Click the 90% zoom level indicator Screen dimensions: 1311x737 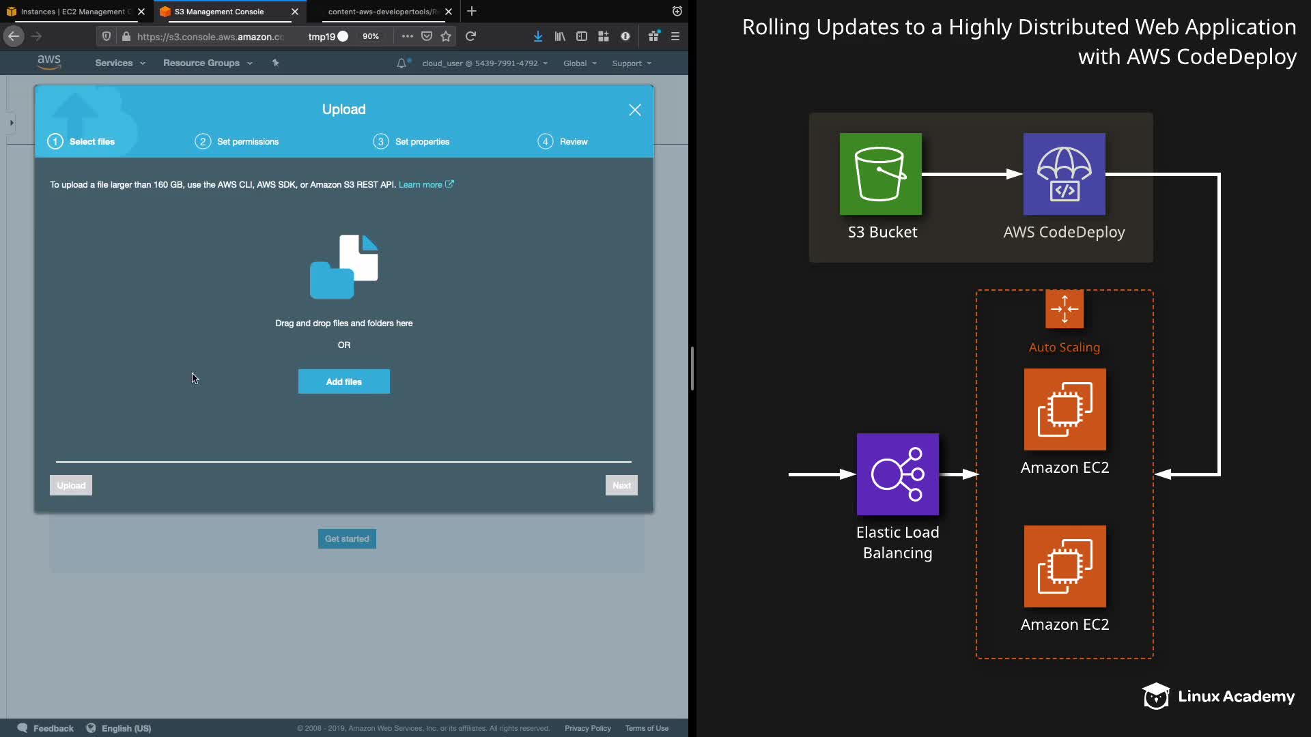[371, 36]
